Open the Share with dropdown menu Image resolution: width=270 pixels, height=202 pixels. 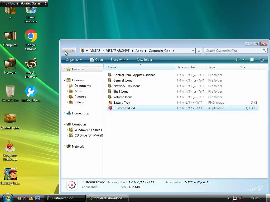coord(120,60)
